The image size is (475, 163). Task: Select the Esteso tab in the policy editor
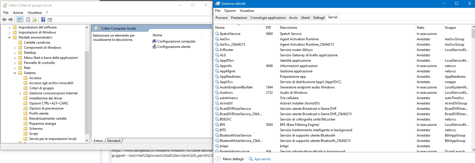[98, 141]
